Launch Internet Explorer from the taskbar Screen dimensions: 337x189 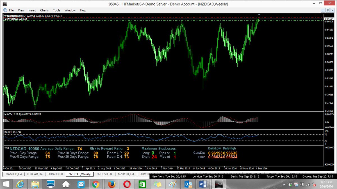(21, 184)
